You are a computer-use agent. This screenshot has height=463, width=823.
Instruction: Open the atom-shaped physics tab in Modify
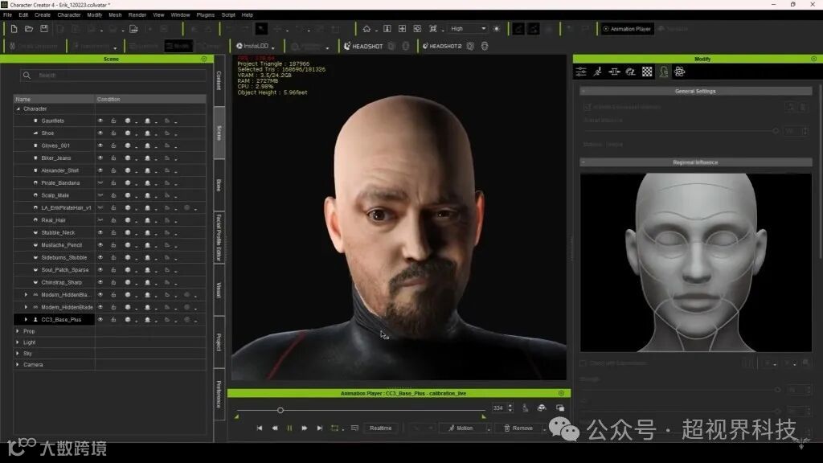pyautogui.click(x=680, y=72)
